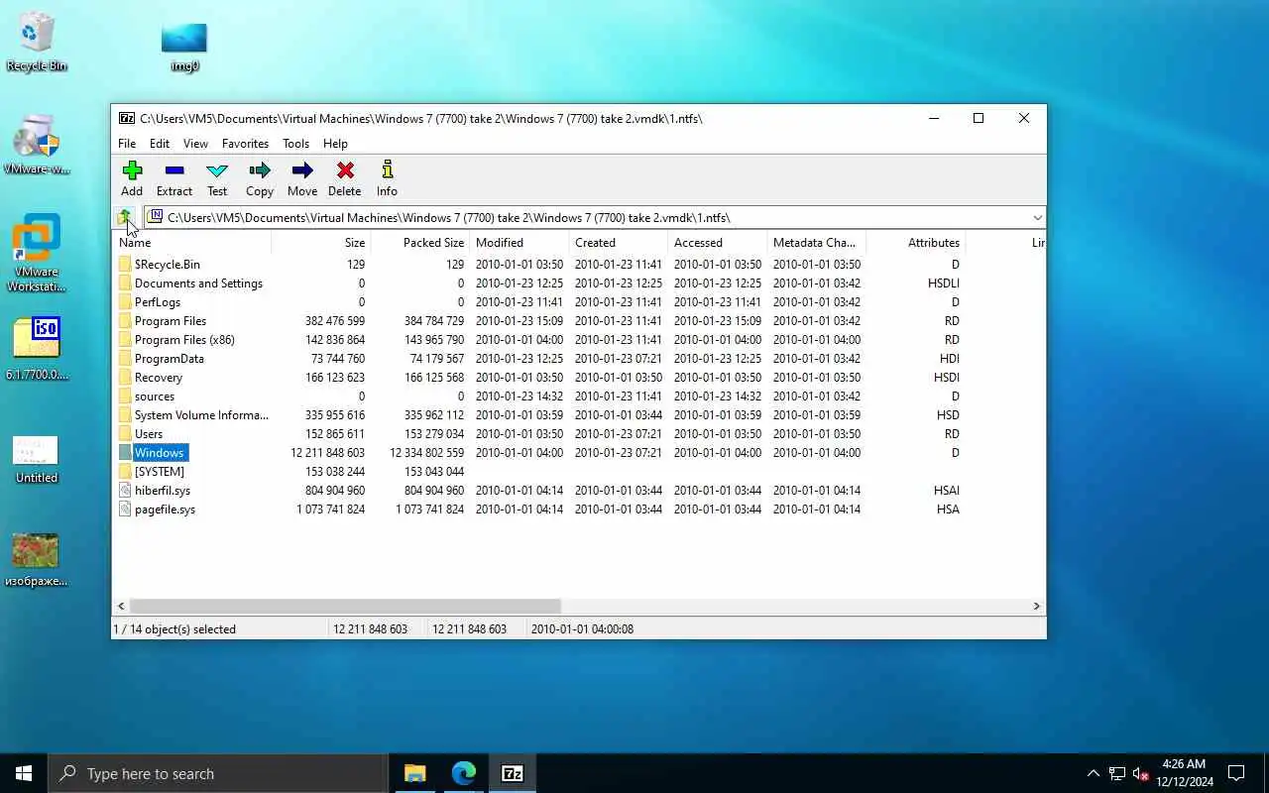The image size is (1269, 793).
Task: Select the Recovery folder icon
Action: click(x=125, y=378)
